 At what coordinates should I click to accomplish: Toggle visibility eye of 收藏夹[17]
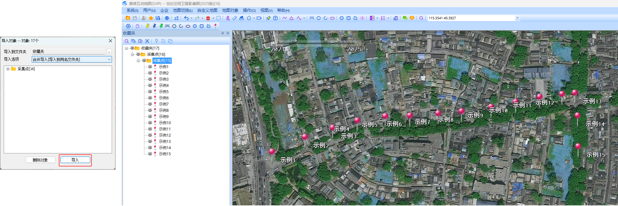[x=132, y=48]
